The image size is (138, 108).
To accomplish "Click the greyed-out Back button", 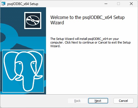I will click(77, 101).
